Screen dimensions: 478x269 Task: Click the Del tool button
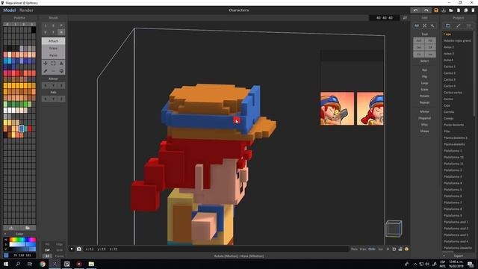(x=418, y=48)
